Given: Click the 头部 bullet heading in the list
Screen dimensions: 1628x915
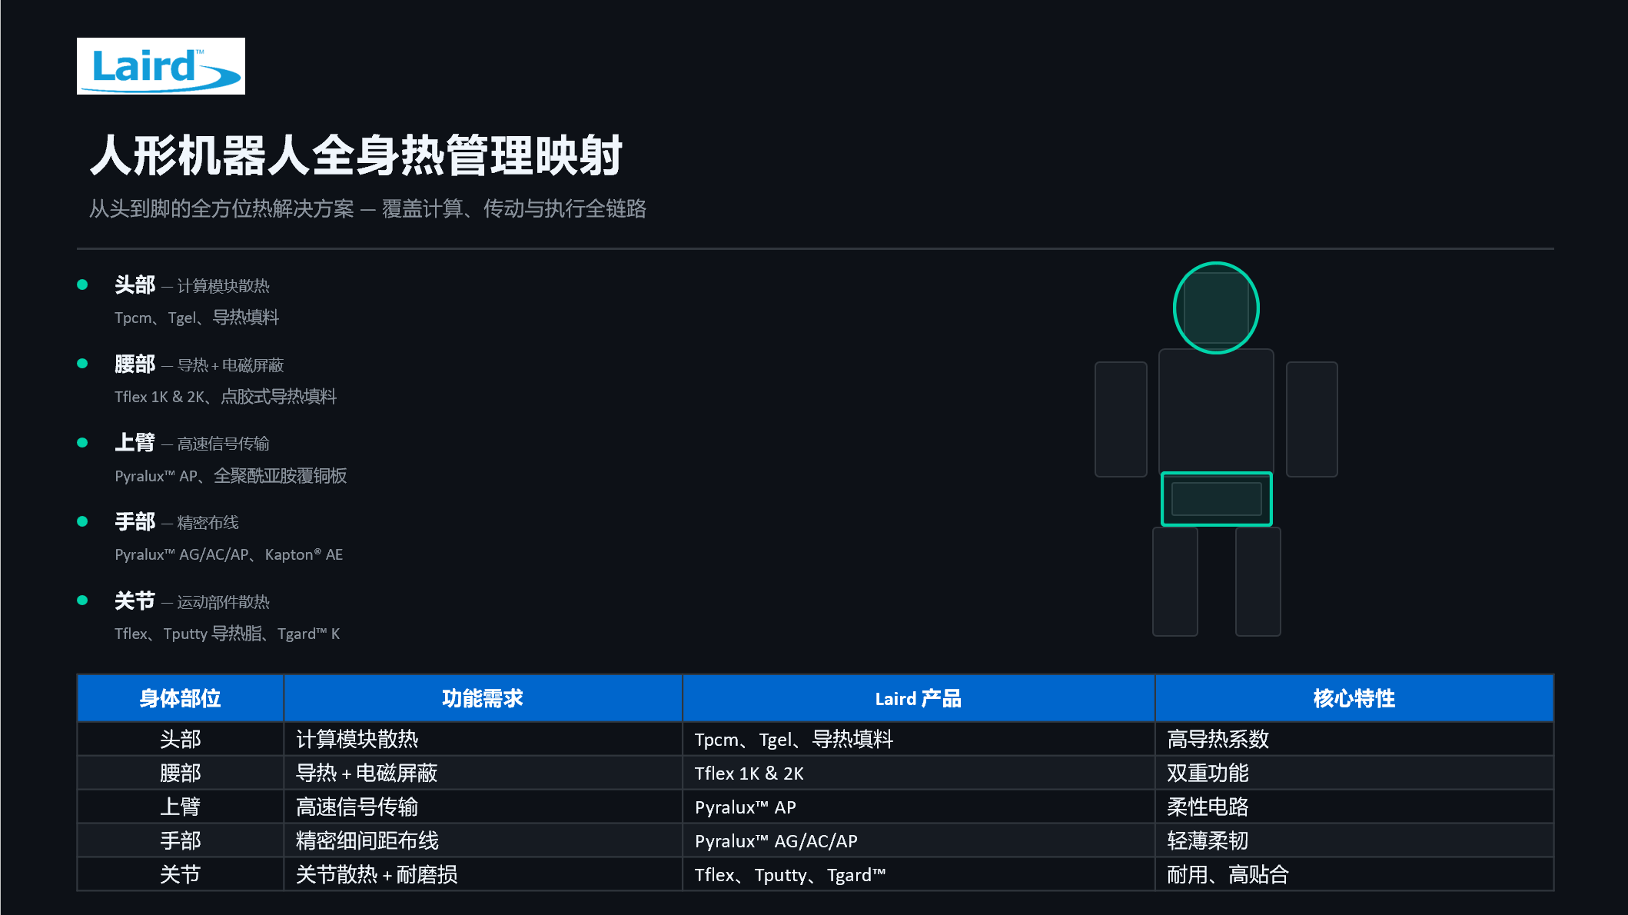Looking at the screenshot, I should tap(135, 285).
